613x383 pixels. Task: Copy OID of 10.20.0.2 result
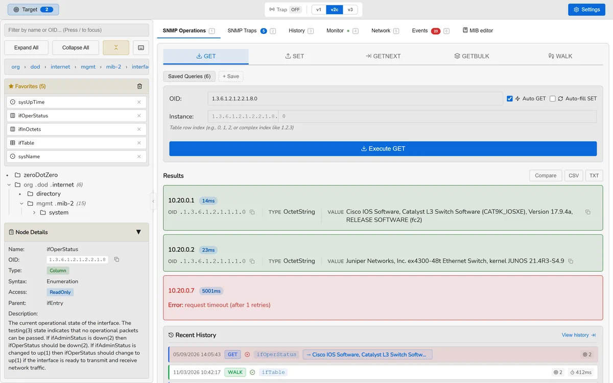pos(252,261)
